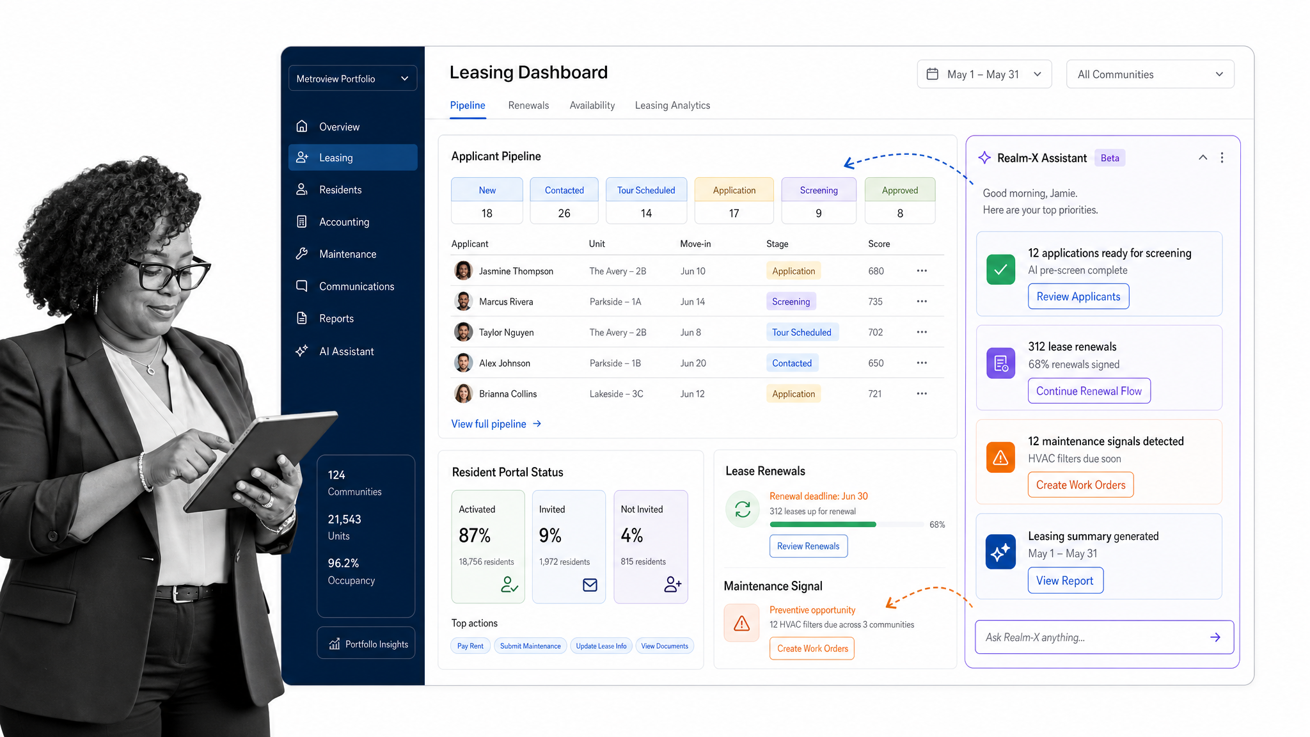Click the Tour Scheduled stage tag for Taylor Nguyen
The image size is (1310, 737).
pyautogui.click(x=801, y=332)
